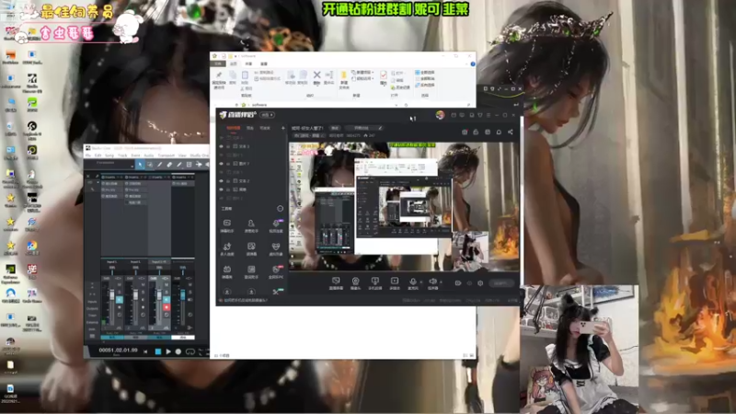736x414 pixels.
Task: Close the Studio One mixer console with X
Action: 87,177
